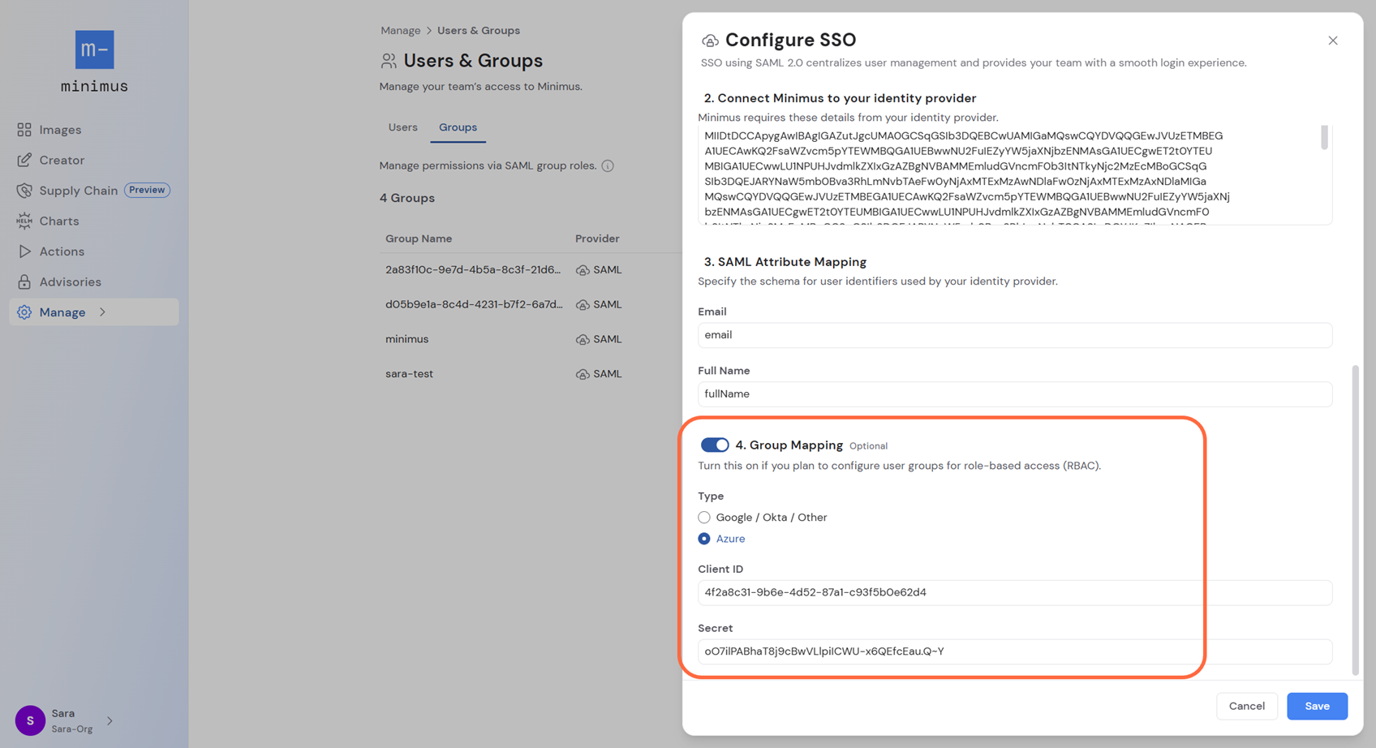1376x748 pixels.
Task: Click the Charts helm icon
Action: tap(24, 221)
